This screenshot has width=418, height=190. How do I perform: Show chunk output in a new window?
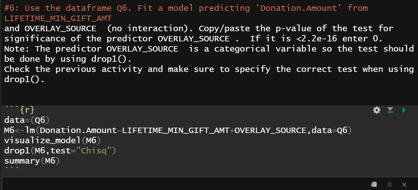pyautogui.click(x=373, y=184)
